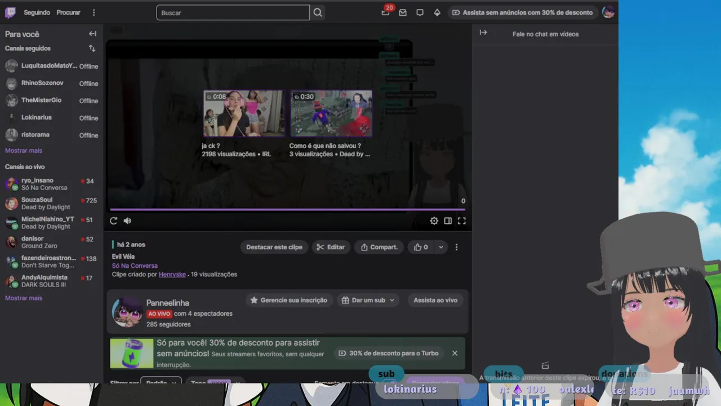Toggle theater mode in player
This screenshot has height=406, width=721.
click(448, 221)
